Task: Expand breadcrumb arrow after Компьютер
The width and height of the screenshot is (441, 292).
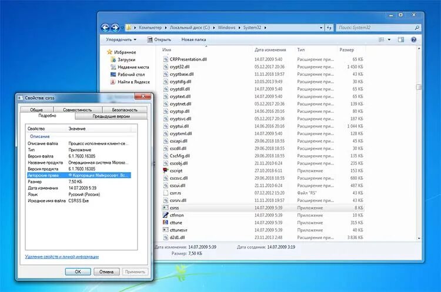Action: (166, 28)
